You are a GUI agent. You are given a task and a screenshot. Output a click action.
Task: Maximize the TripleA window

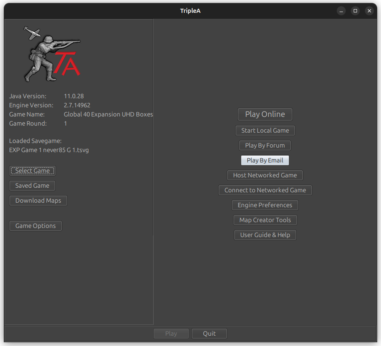click(355, 11)
